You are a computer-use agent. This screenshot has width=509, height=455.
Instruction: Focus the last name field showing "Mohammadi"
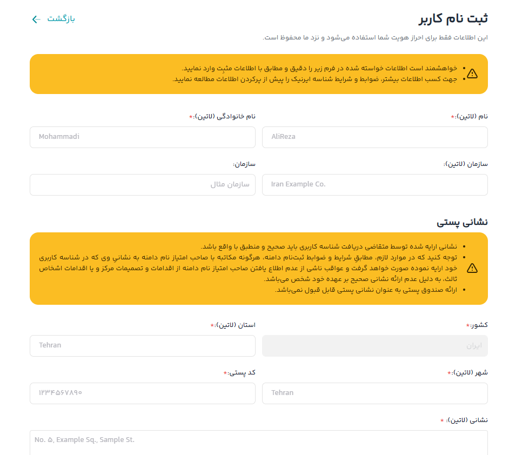[x=143, y=137]
